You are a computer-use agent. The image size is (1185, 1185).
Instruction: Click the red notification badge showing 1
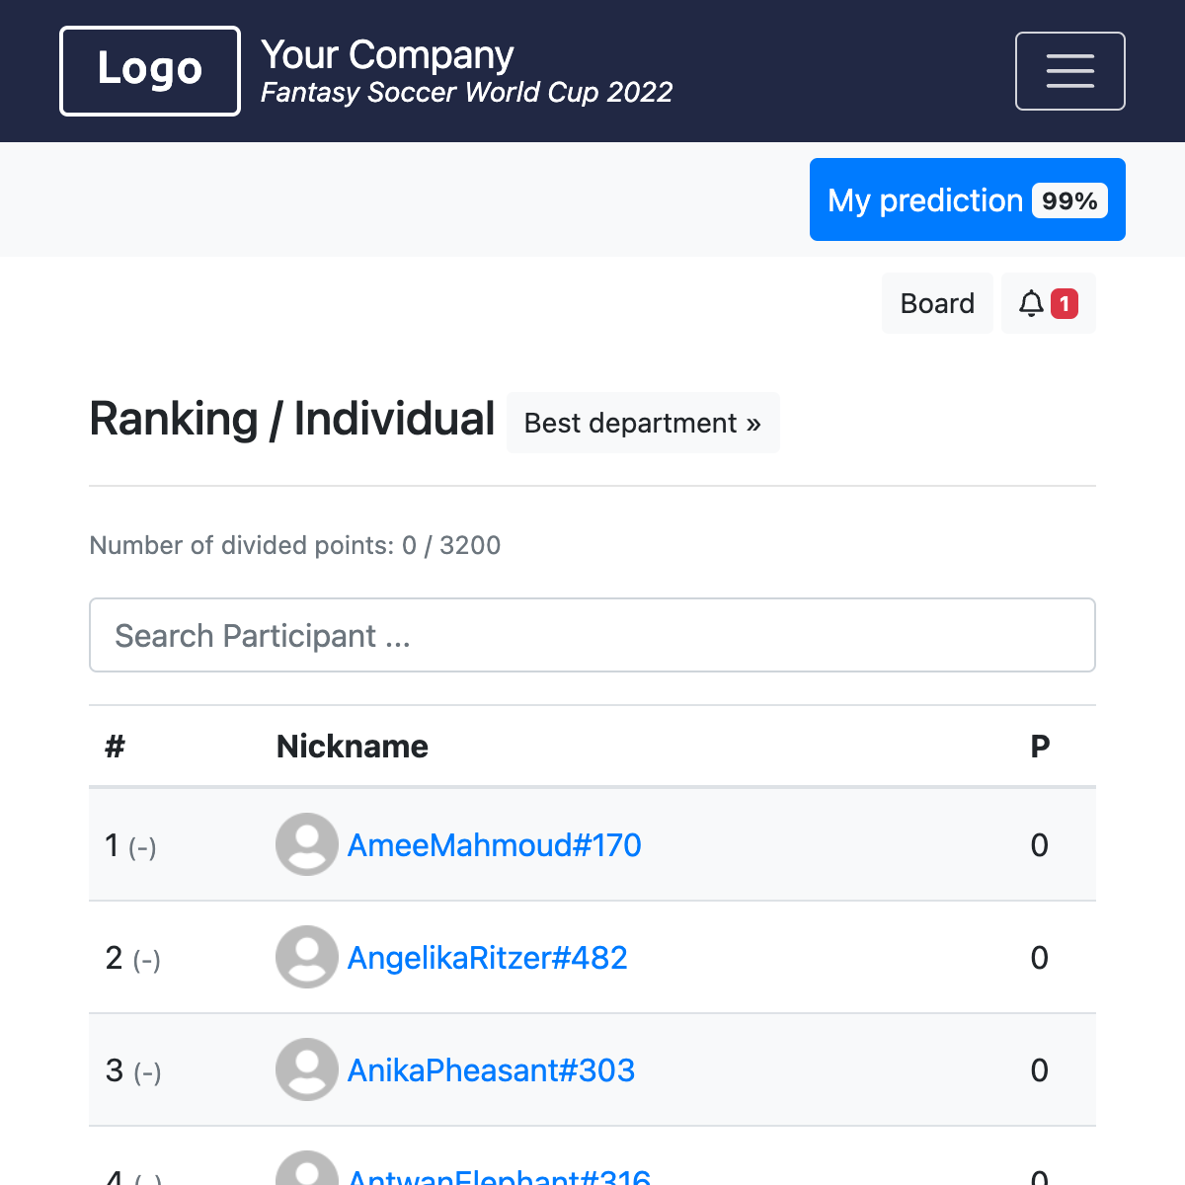[x=1064, y=304]
